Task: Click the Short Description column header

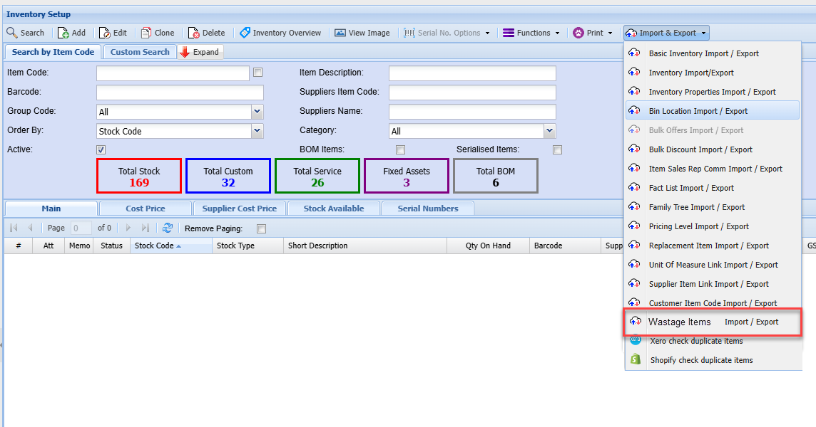Action: pos(364,246)
